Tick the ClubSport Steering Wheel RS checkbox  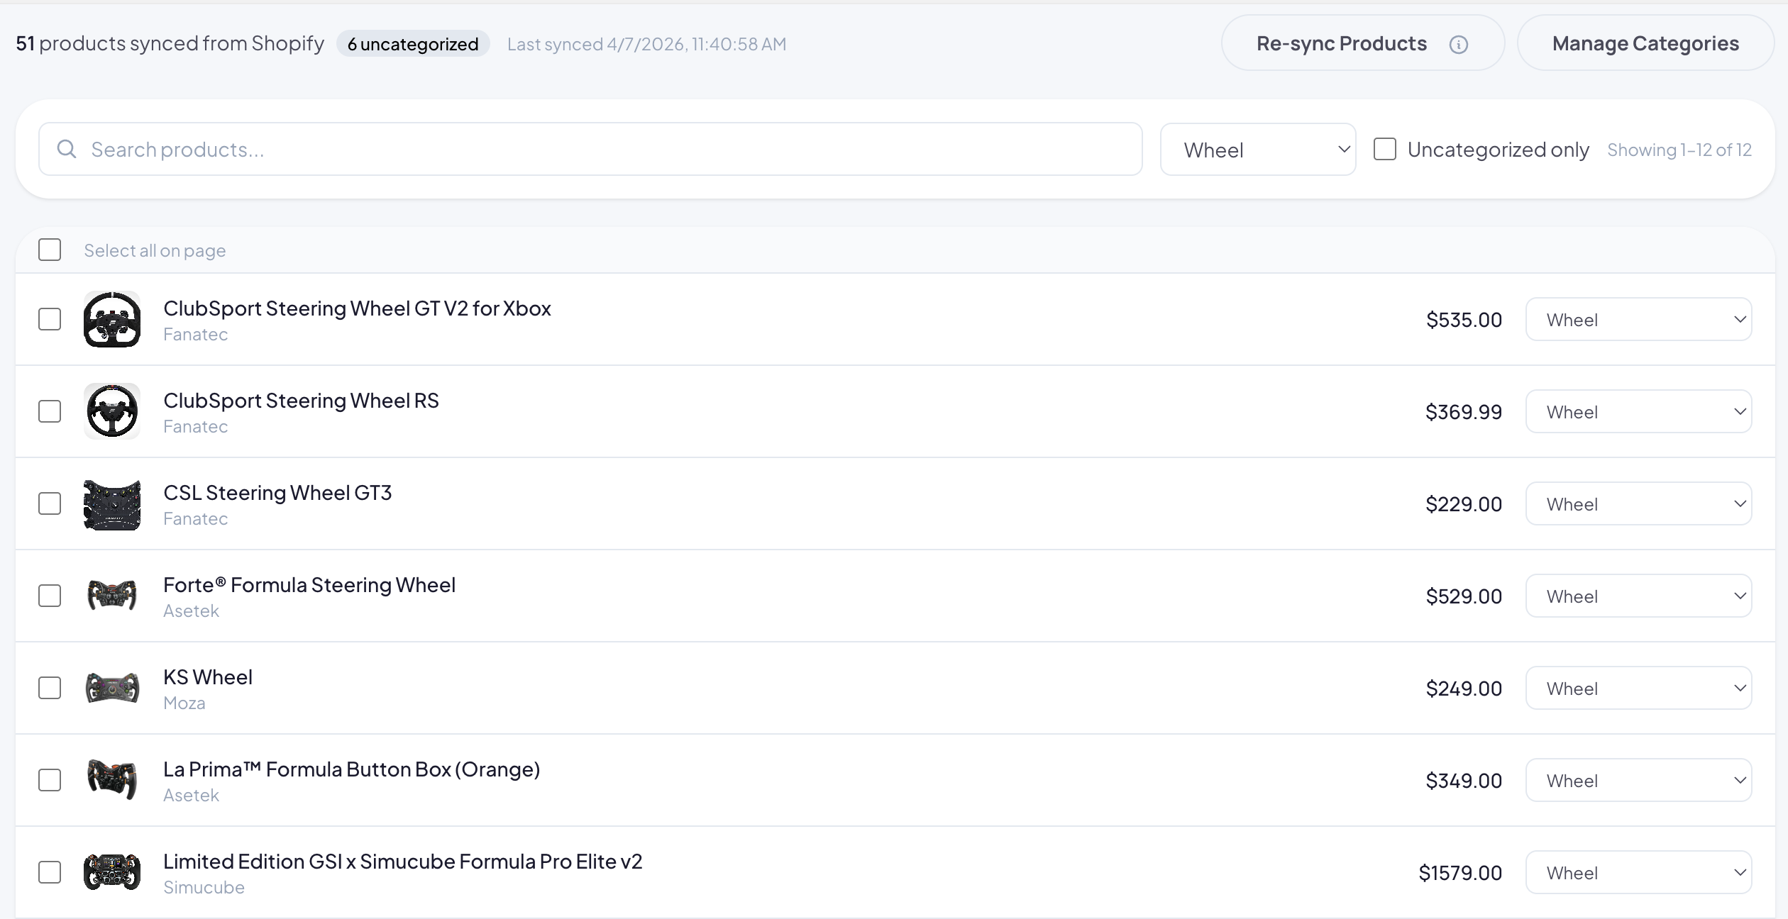click(50, 411)
